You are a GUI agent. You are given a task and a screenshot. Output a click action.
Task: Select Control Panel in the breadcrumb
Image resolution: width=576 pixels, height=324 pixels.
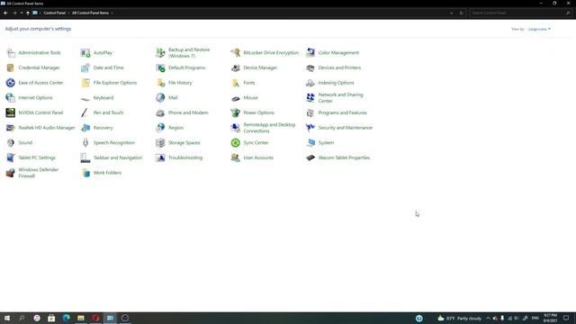point(54,13)
